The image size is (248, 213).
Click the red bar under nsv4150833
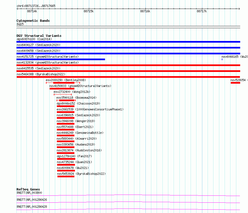[62, 89]
